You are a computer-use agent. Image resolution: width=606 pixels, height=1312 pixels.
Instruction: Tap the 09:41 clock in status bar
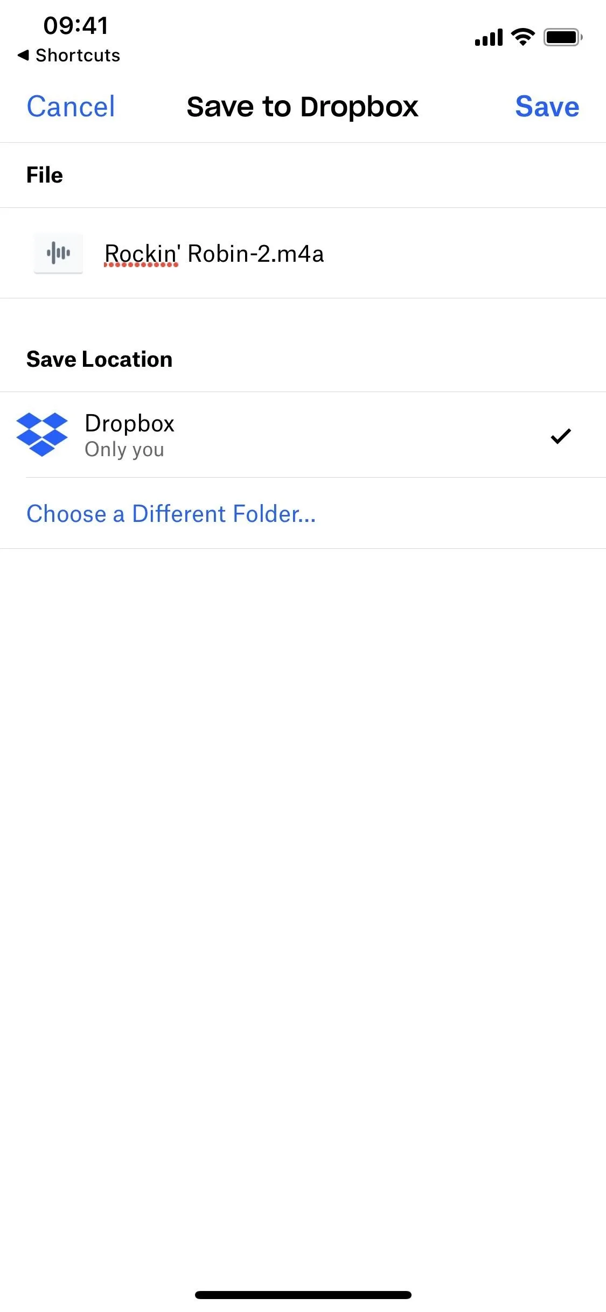click(x=76, y=25)
